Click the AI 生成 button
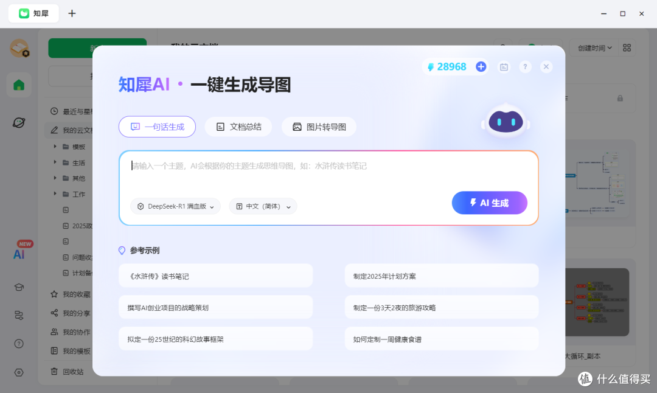Screen dimensions: 657x393 tap(489, 203)
